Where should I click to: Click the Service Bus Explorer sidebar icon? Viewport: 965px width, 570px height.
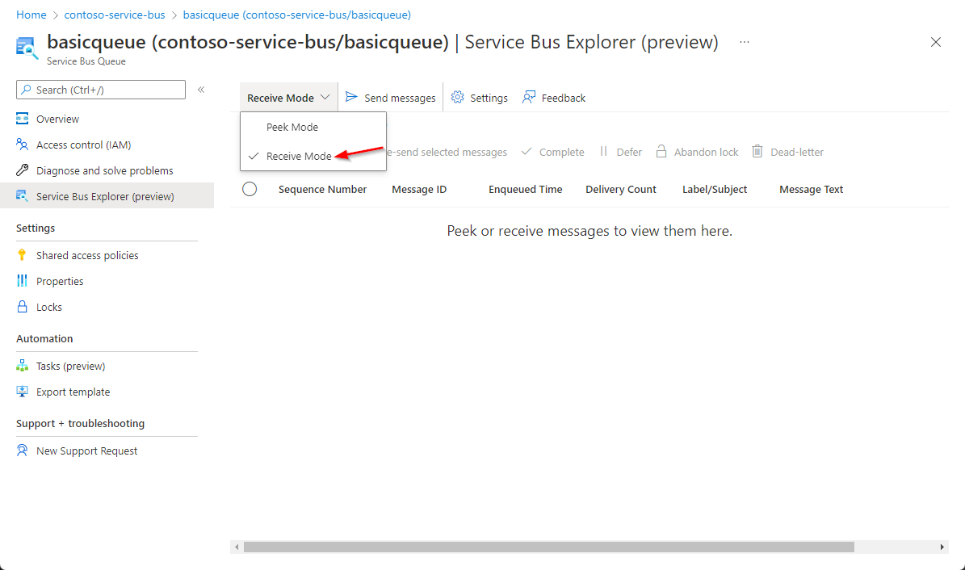click(x=22, y=195)
